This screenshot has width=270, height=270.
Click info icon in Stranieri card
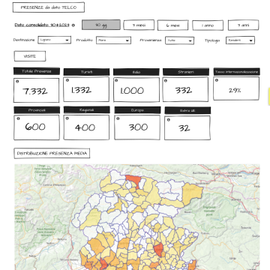tap(166, 81)
